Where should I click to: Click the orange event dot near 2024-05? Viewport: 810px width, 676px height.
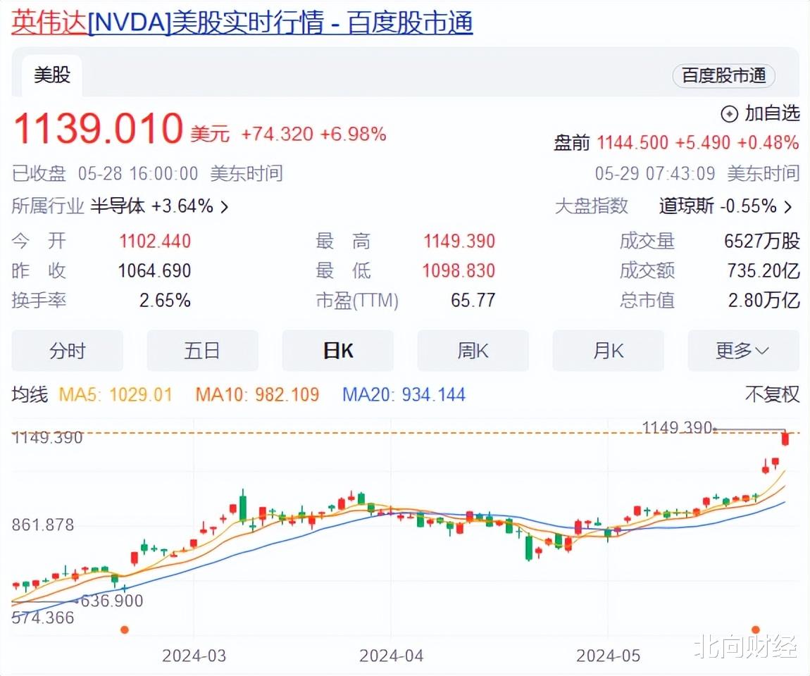coord(756,630)
